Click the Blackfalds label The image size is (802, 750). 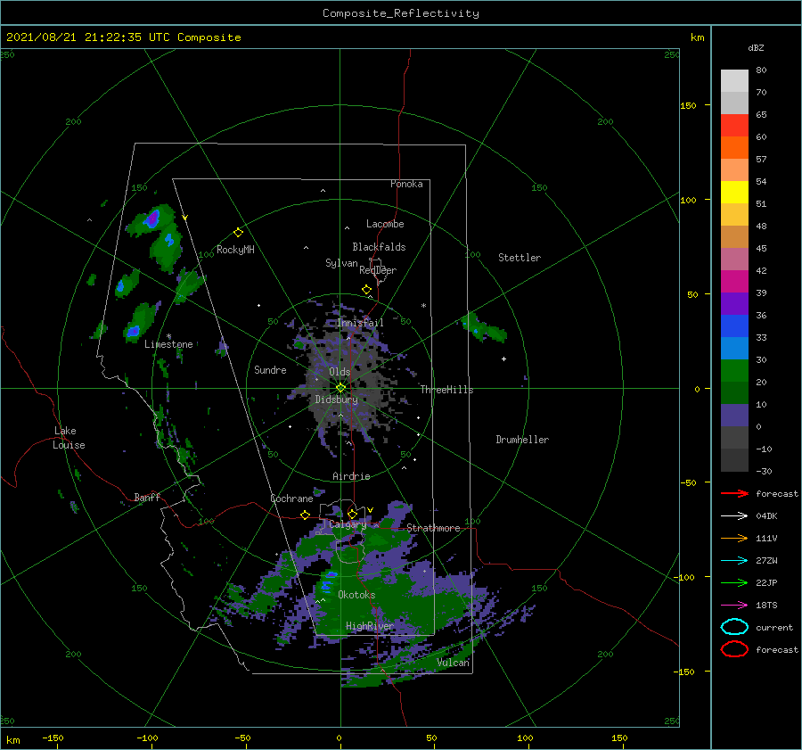tap(379, 247)
